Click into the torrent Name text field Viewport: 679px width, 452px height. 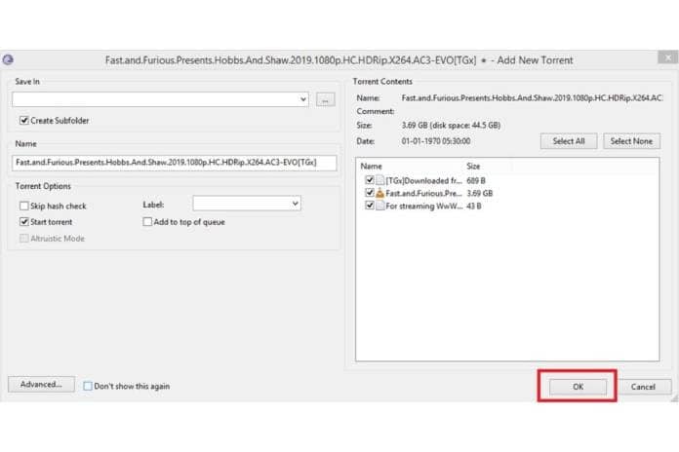(174, 163)
